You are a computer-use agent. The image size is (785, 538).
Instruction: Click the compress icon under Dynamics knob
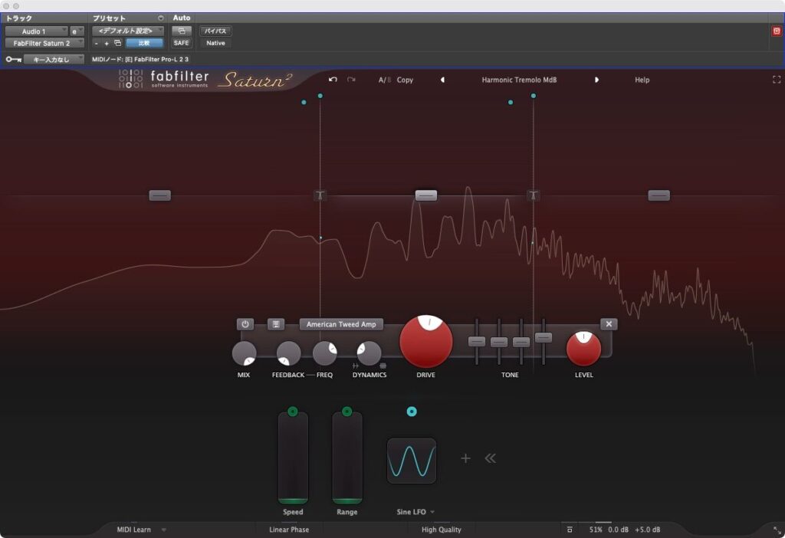pos(383,366)
